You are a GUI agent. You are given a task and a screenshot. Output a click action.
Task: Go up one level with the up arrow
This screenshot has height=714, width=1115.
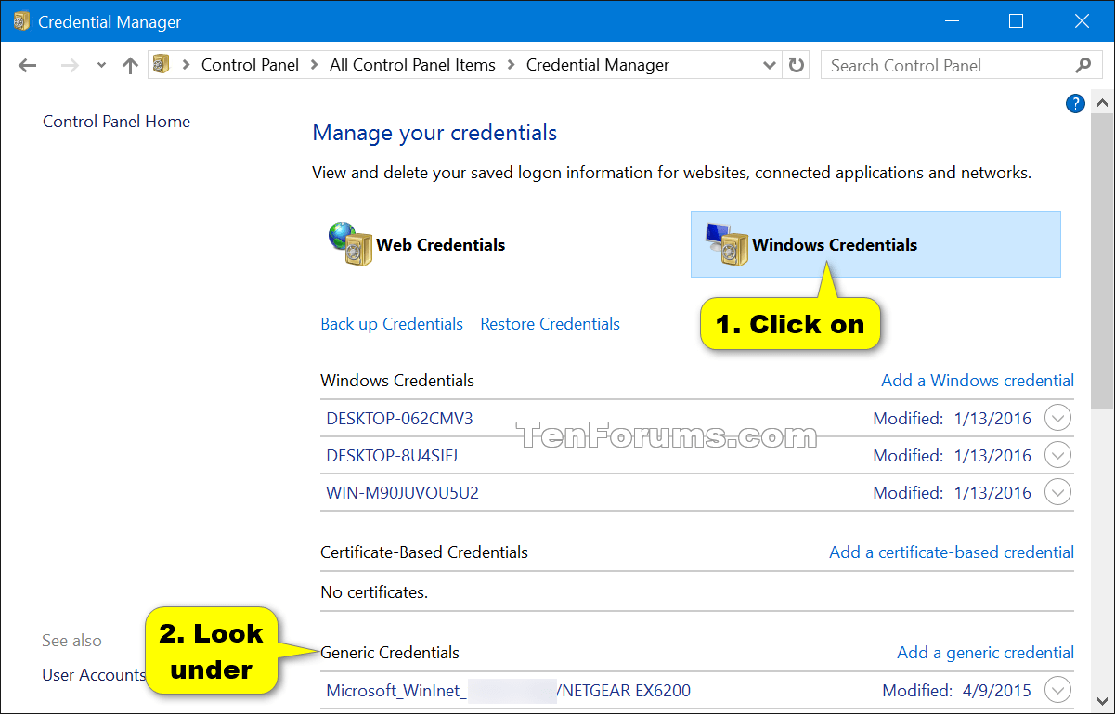(130, 65)
